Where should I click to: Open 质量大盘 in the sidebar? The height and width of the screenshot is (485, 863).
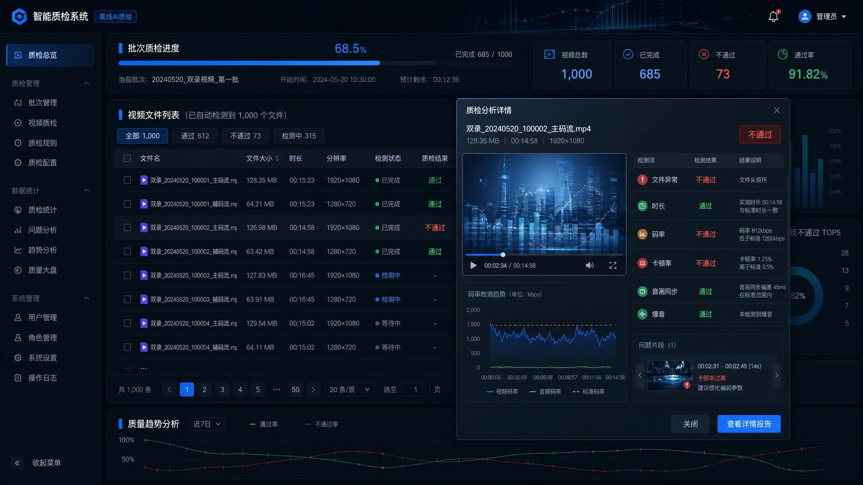[42, 270]
